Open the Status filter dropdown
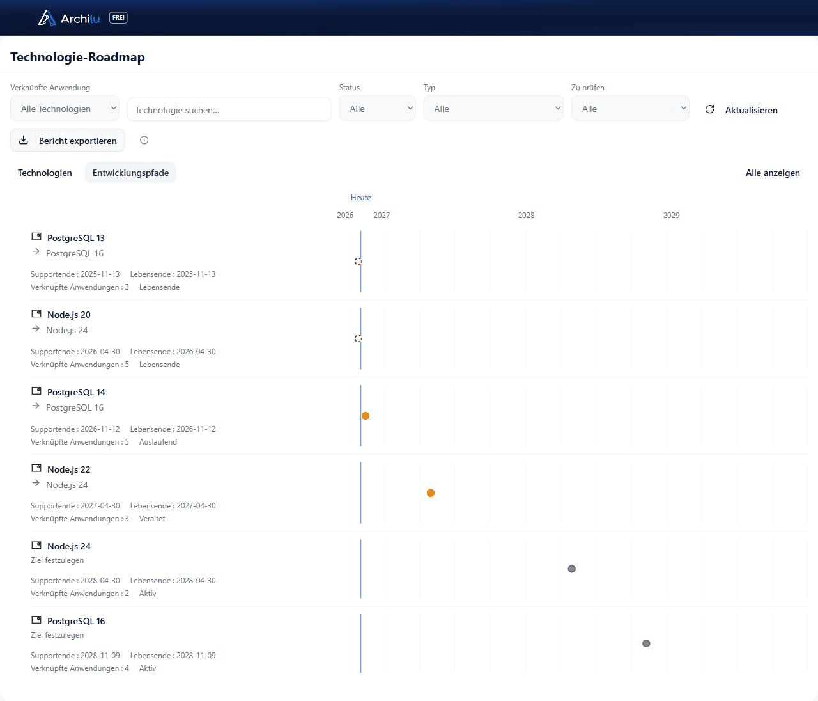Viewport: 818px width, 701px height. tap(377, 108)
